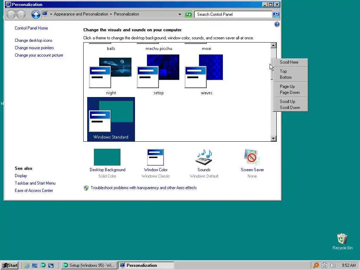Open address bar history dropdown arrow
This screenshot has height=270, width=360.
[180, 14]
